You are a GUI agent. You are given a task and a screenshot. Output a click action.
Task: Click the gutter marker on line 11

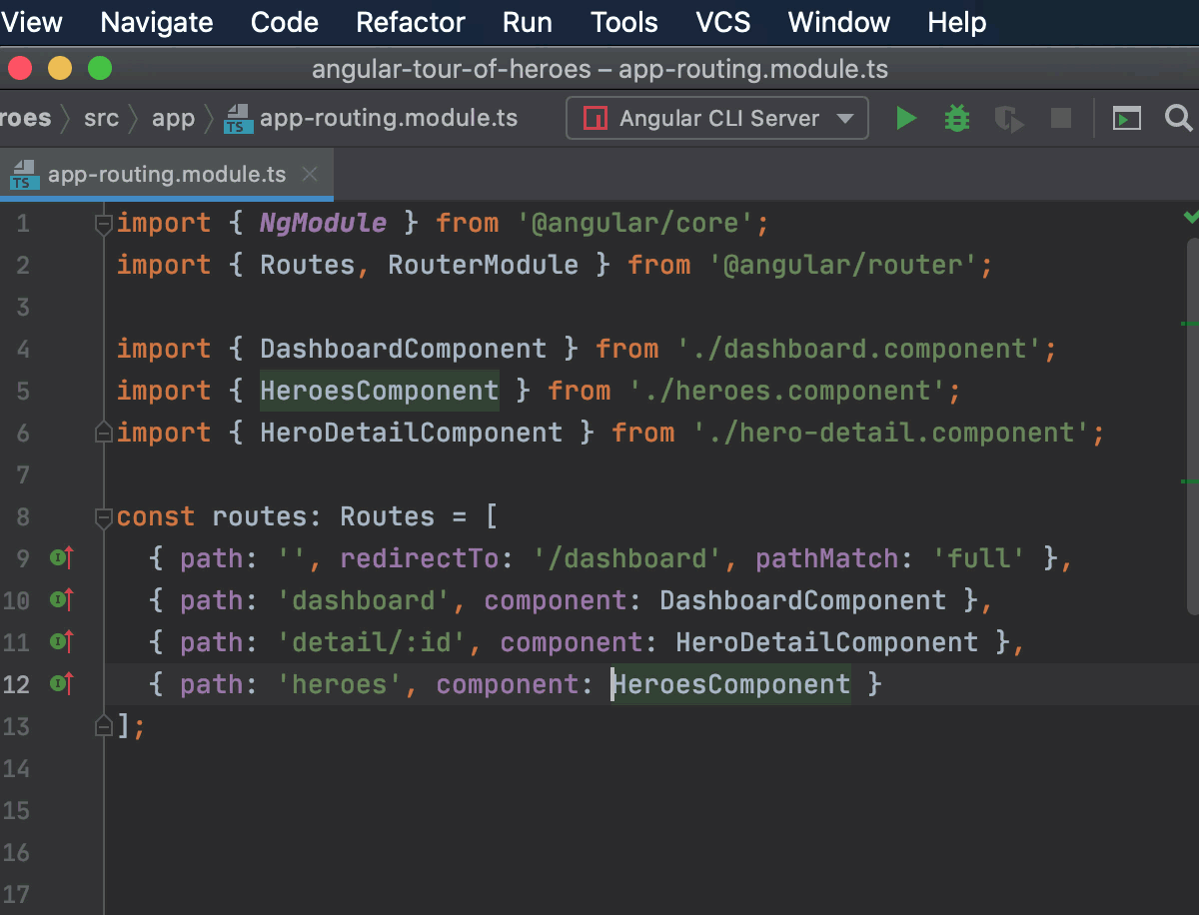pos(62,641)
